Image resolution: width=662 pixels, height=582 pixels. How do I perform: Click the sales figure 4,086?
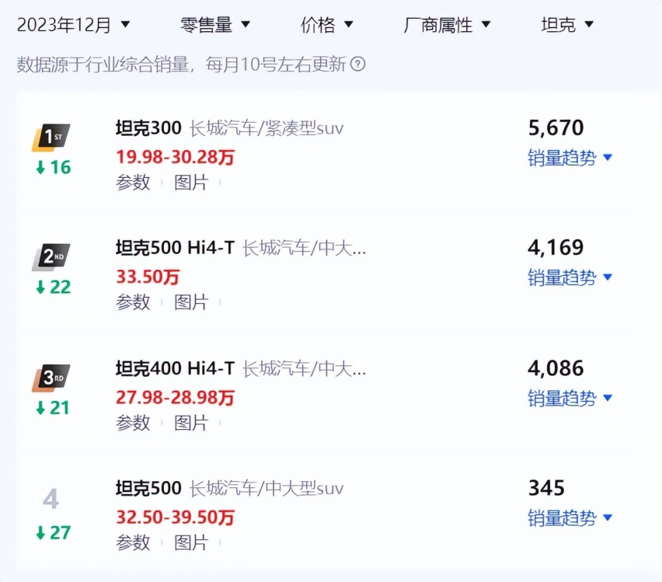[x=556, y=368]
